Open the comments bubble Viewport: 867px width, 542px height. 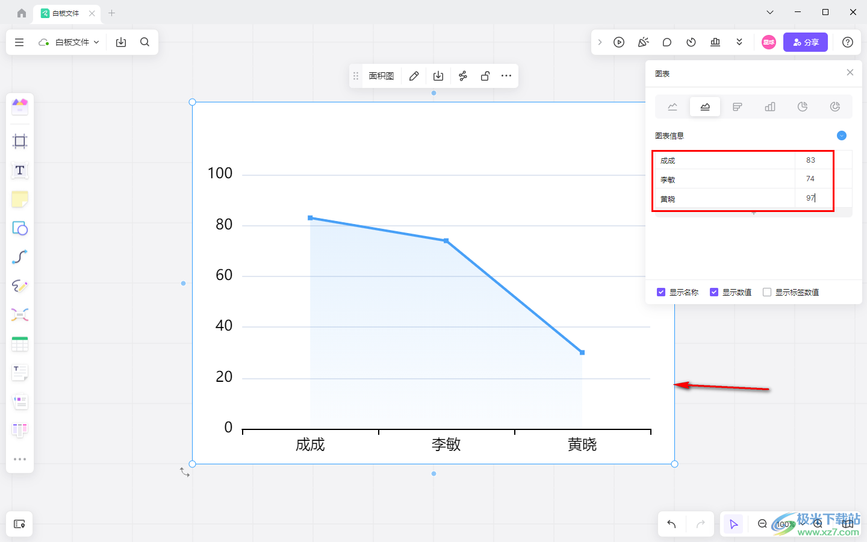(x=667, y=42)
